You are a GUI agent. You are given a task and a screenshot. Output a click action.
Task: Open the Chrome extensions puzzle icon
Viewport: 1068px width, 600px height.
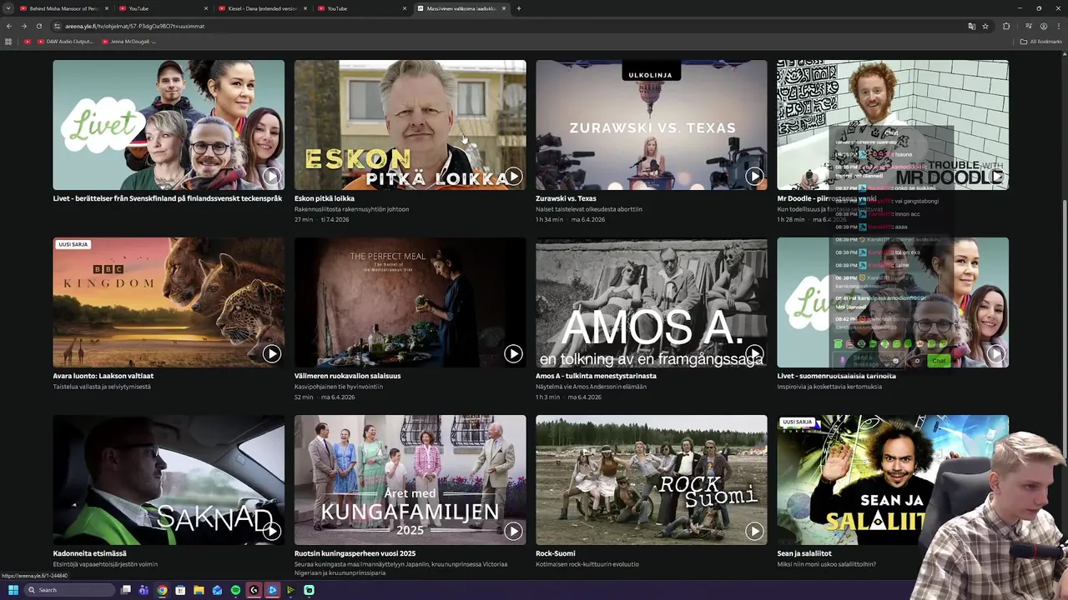(1006, 26)
